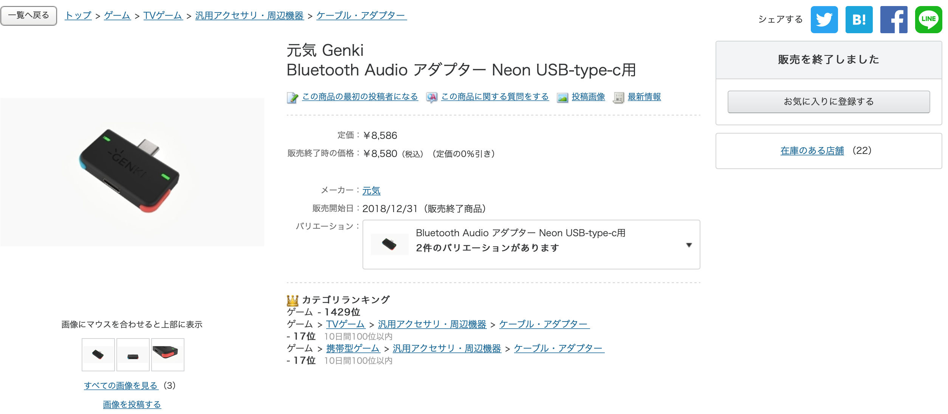Viewport: 948px width, 414px height.
Task: Click the Q&A question icon
Action: tap(431, 97)
